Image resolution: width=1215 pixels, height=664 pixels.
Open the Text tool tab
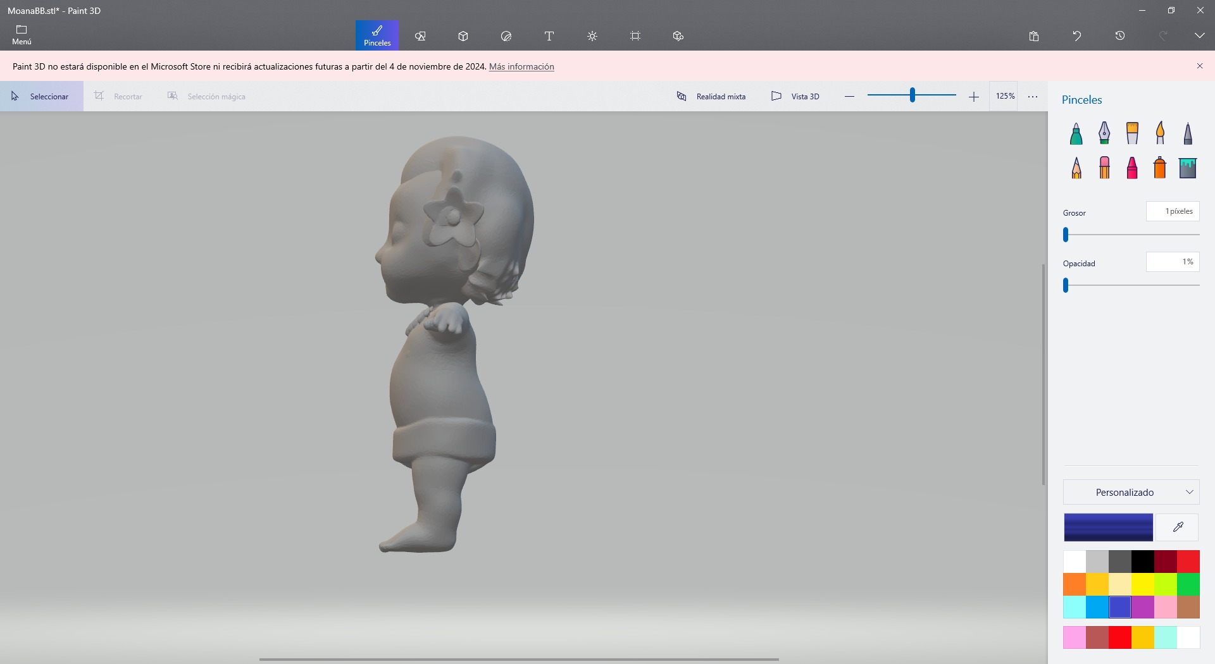[549, 36]
